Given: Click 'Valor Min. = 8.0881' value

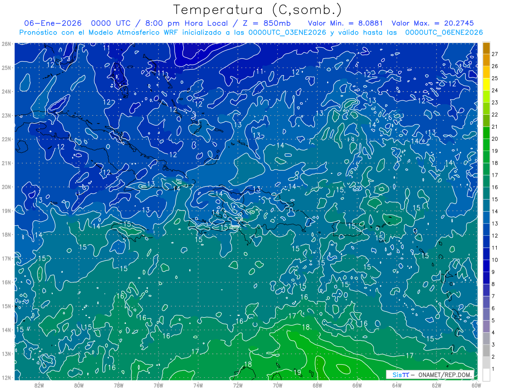Looking at the screenshot, I should pyautogui.click(x=345, y=23).
